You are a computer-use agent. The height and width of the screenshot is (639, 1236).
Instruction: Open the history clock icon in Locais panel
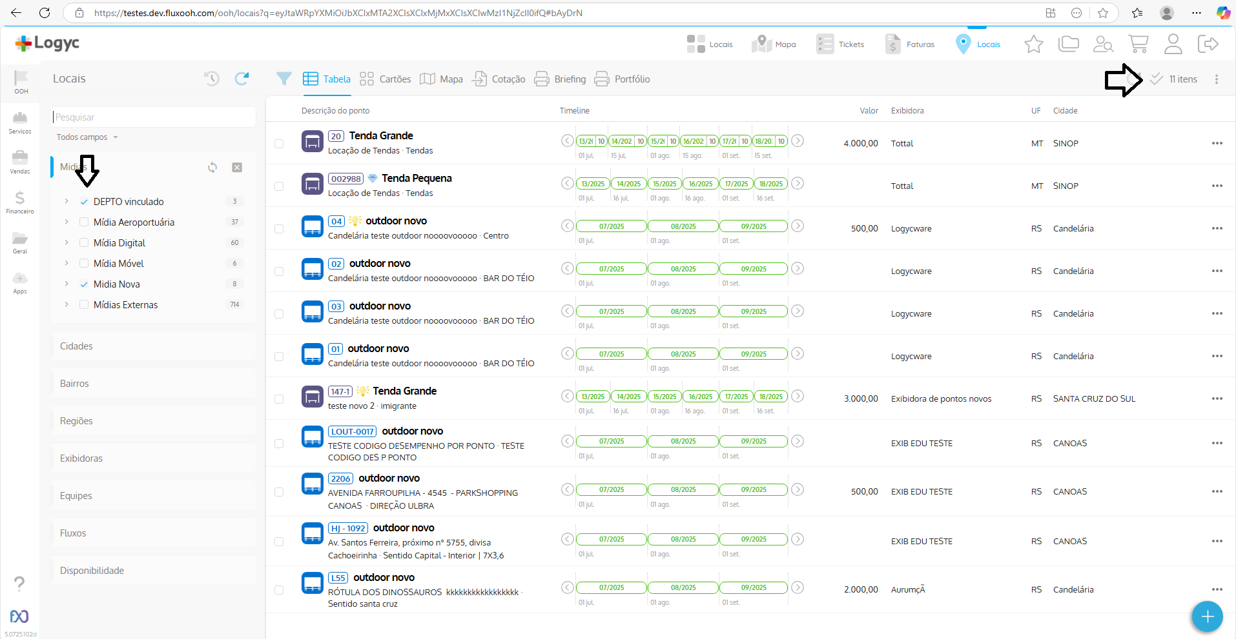point(212,79)
